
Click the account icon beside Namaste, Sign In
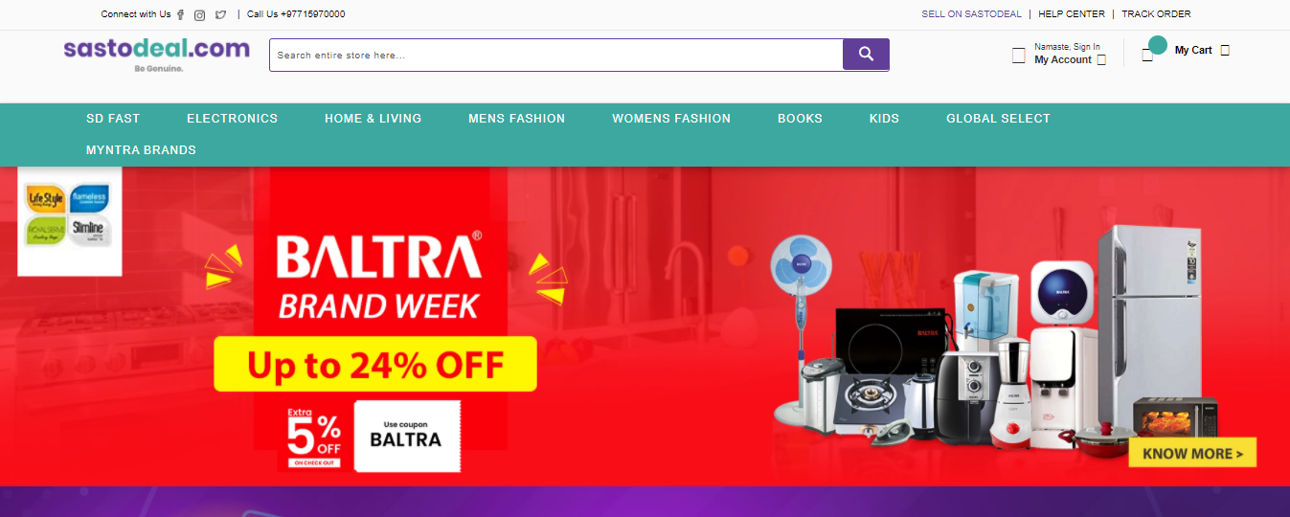[x=1018, y=56]
